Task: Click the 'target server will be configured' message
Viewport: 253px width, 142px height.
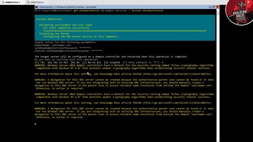Action: point(111,57)
